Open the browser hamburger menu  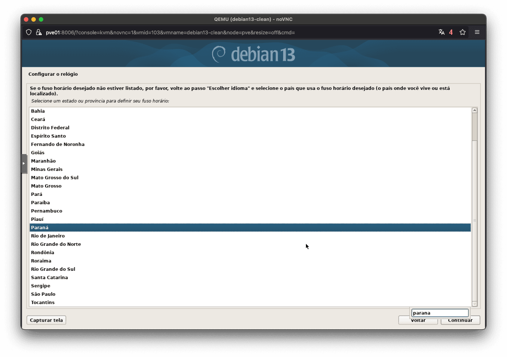click(x=477, y=32)
